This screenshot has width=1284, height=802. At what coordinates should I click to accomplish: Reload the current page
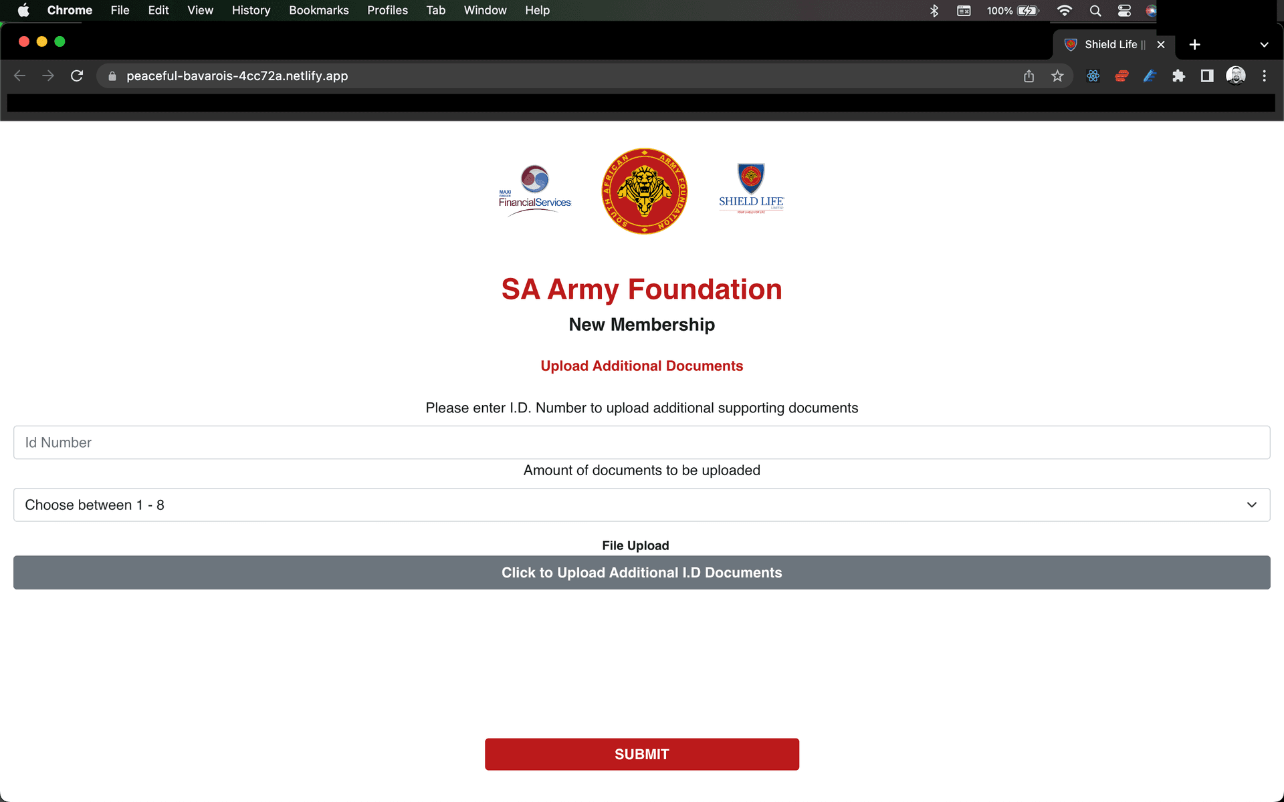[77, 76]
